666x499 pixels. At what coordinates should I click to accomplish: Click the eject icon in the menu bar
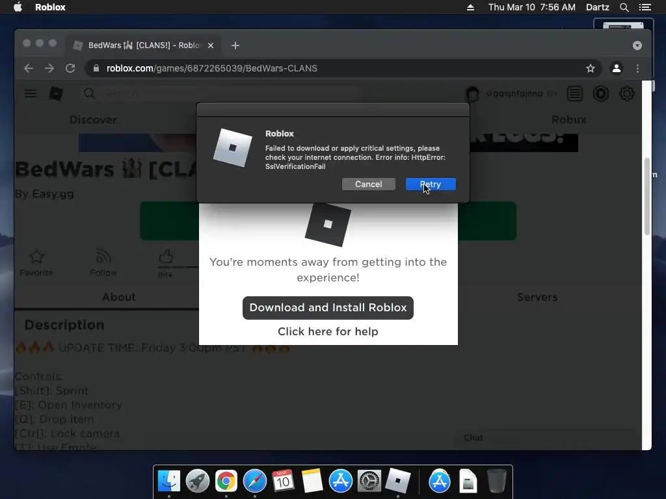(x=470, y=7)
